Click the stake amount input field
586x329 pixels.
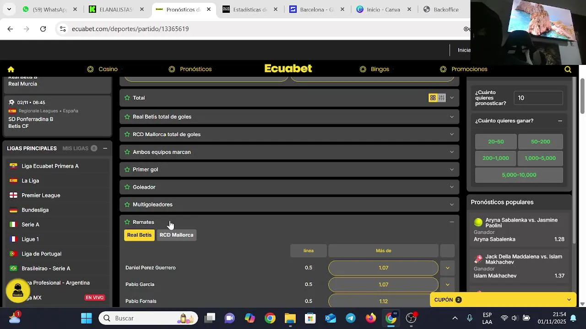[538, 98]
